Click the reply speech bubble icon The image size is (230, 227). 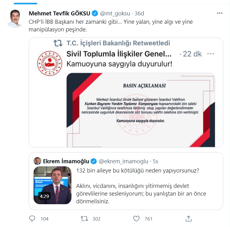click(x=33, y=219)
